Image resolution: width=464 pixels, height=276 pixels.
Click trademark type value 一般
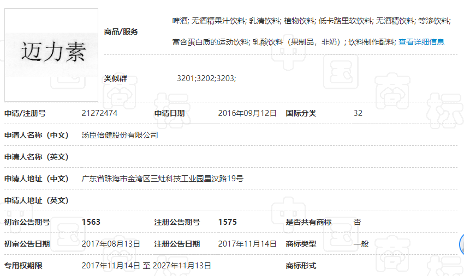(x=361, y=244)
